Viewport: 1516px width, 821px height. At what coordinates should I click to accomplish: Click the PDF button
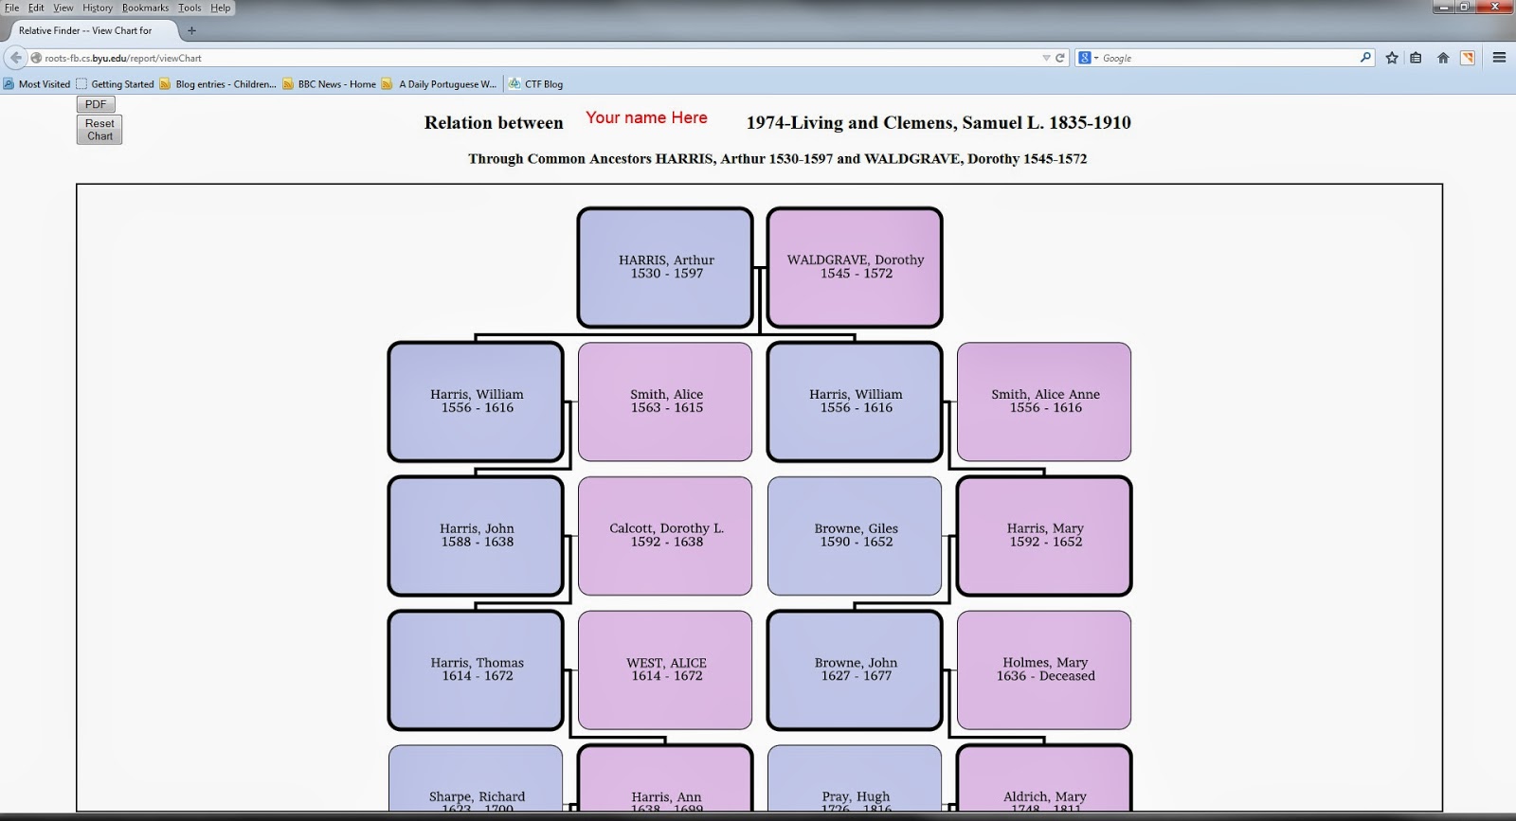pos(96,104)
